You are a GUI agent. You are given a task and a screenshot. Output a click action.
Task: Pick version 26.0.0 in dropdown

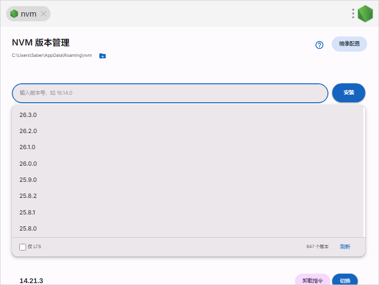(188, 163)
